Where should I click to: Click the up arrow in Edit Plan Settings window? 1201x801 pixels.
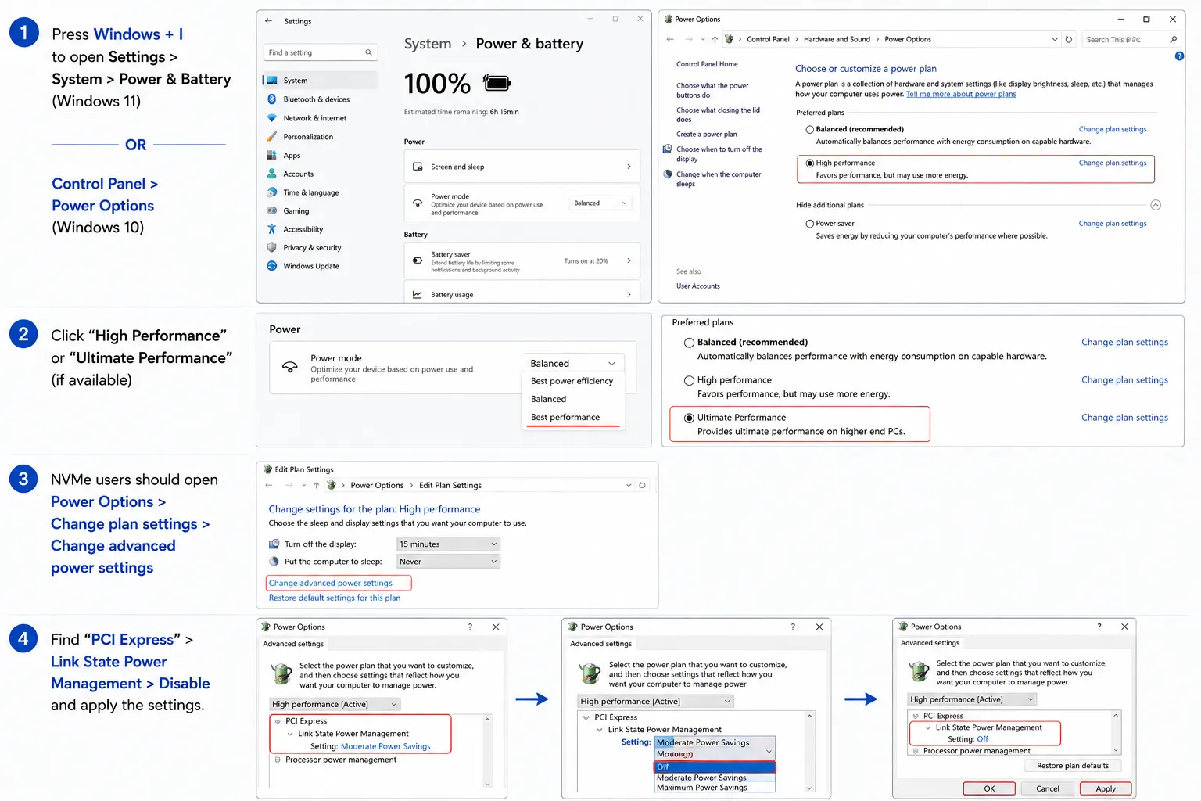(x=316, y=485)
